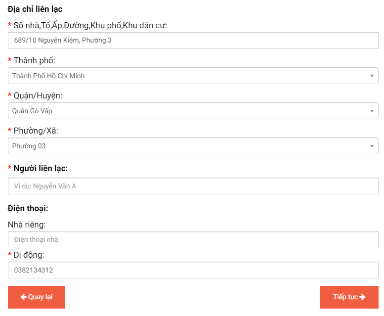This screenshot has width=384, height=316.
Task: Click the Nhà riêng label text
Action: pyautogui.click(x=27, y=225)
